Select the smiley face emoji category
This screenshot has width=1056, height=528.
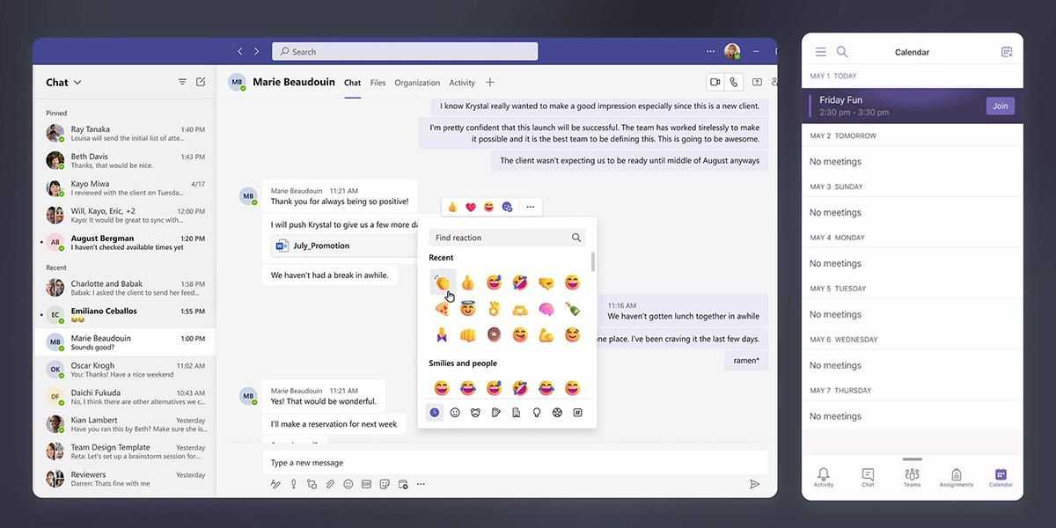click(x=455, y=412)
